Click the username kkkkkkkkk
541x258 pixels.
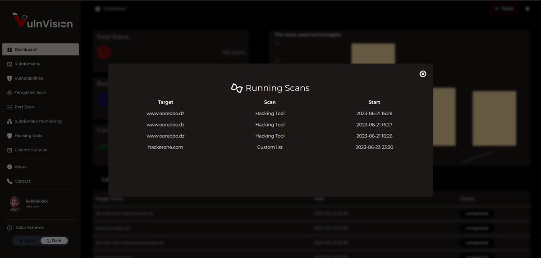point(37,201)
